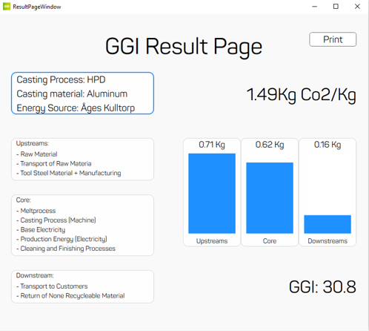This screenshot has width=369, height=331.
Task: Select the blue Core bar in chart
Action: [270, 198]
